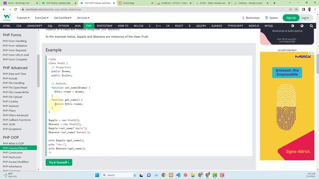Go back in browser history

[x=4, y=9]
